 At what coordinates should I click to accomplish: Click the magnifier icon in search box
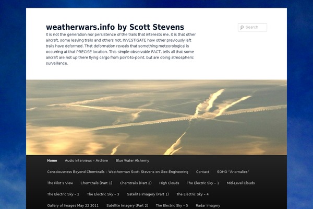tap(242, 27)
